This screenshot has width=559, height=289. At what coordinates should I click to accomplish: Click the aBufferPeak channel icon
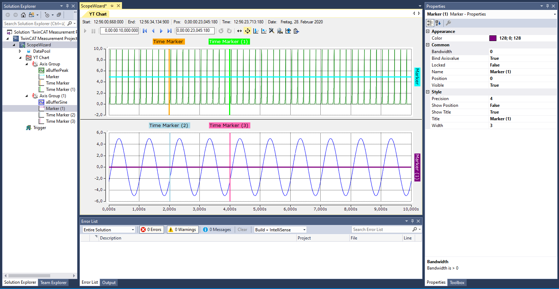point(41,70)
